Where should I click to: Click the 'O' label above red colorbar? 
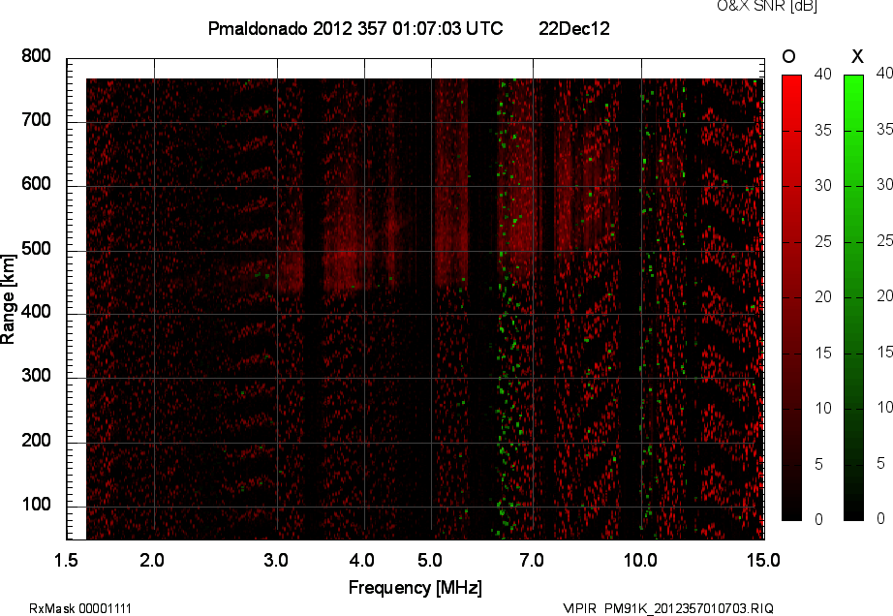(788, 56)
